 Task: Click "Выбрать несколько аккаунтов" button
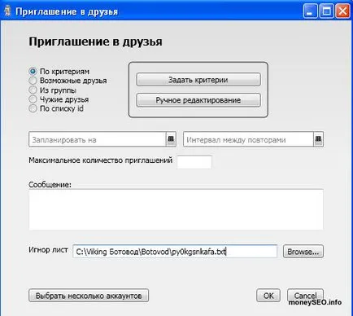tap(89, 296)
